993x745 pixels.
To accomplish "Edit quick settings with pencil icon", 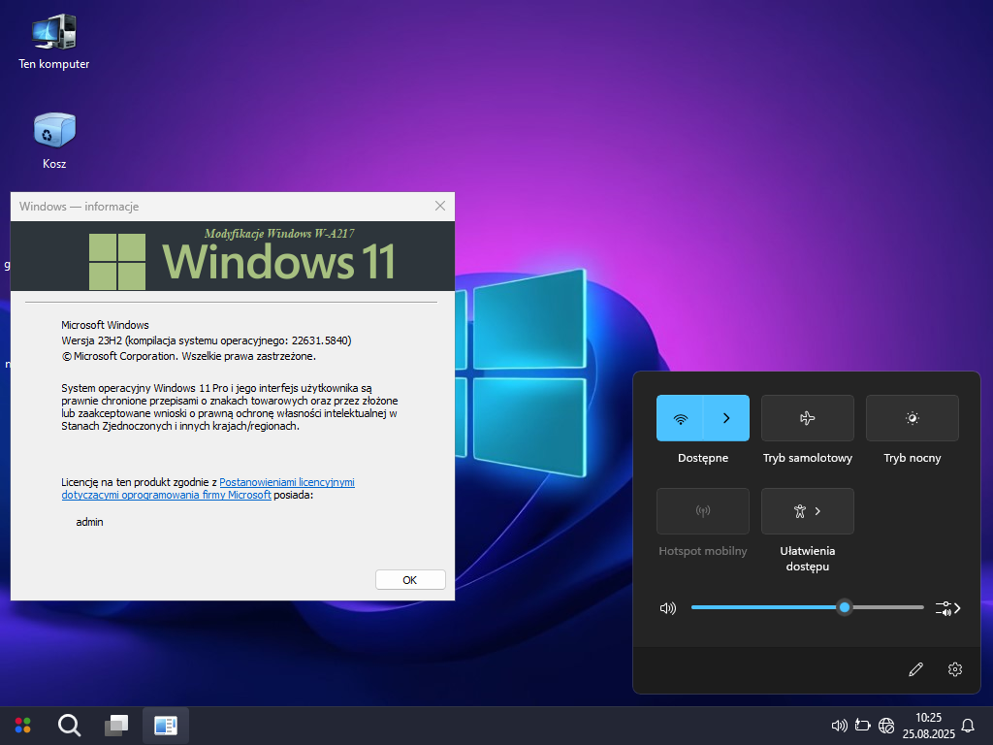I will point(915,669).
